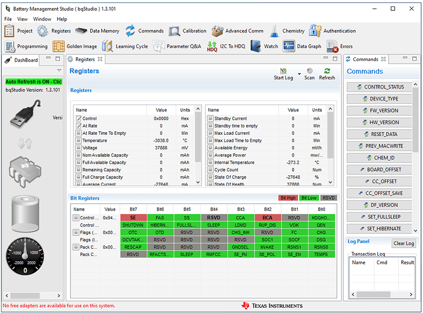Open the Watch toolbar icon
This screenshot has width=423, height=313.
tap(256, 46)
